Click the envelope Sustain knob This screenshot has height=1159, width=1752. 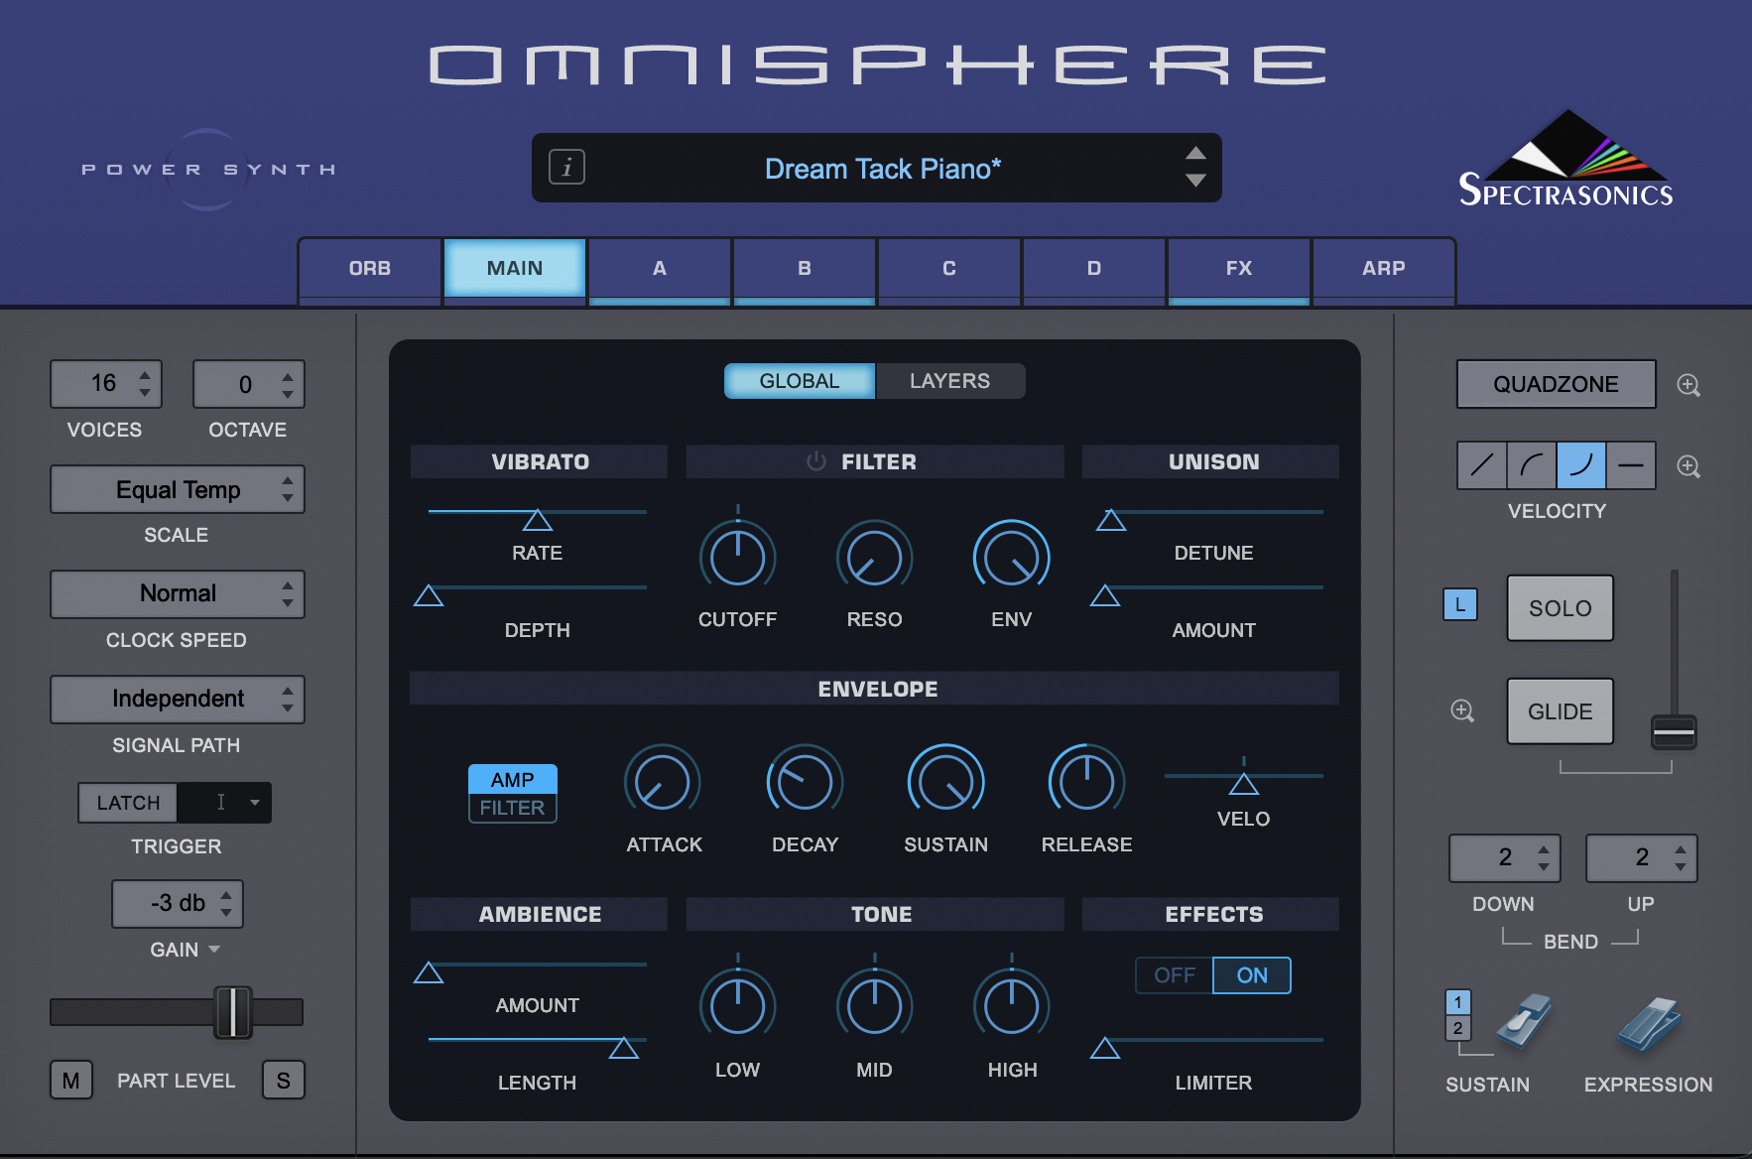click(946, 782)
